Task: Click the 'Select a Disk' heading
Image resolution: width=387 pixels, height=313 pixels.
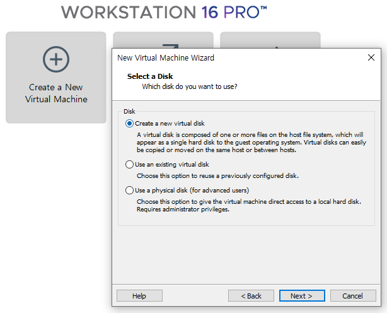Action: [150, 76]
